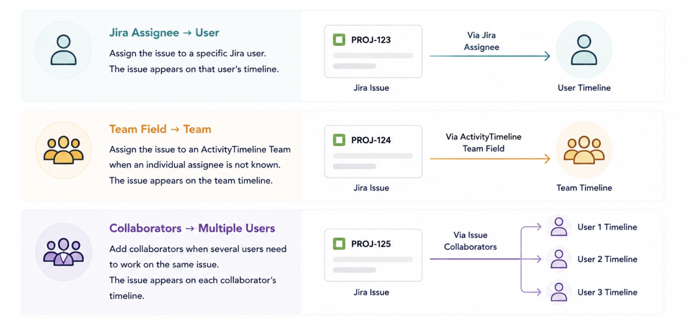Select the green issue icon in PROJ-124 card
Viewport: 695px width, 319px height.
339,140
